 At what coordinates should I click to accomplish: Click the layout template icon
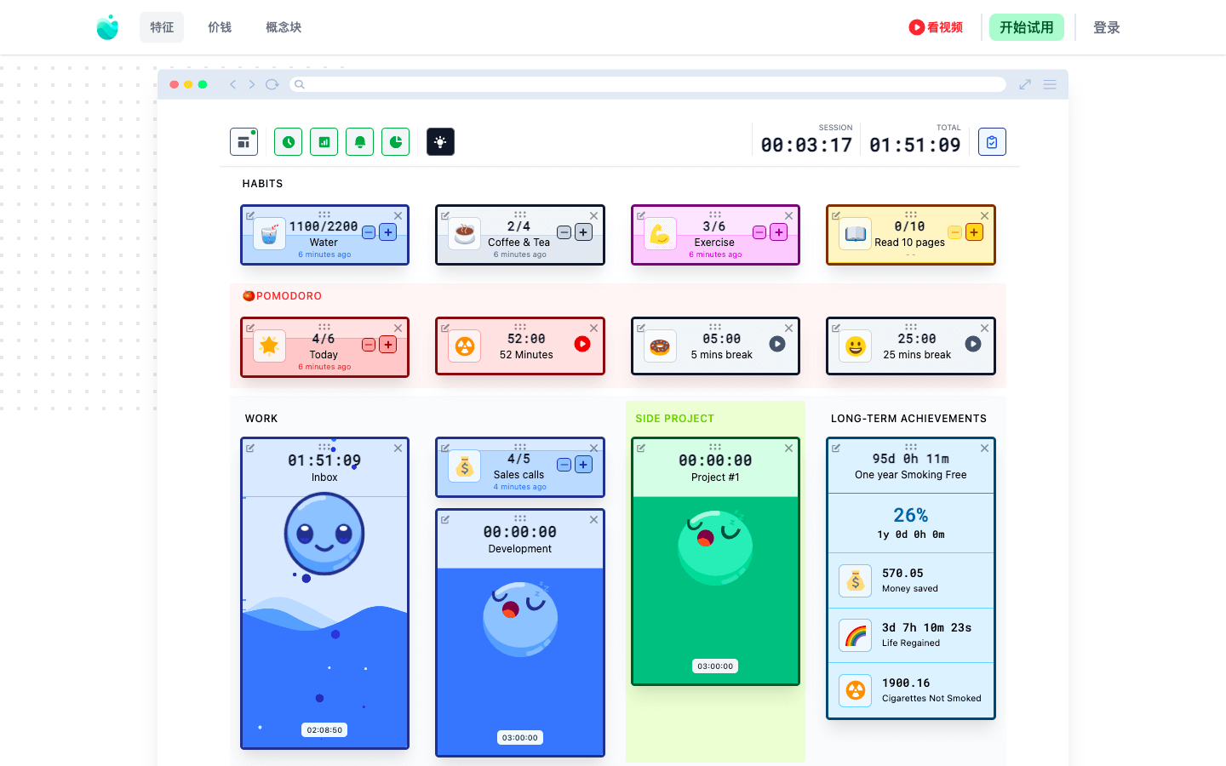(243, 142)
